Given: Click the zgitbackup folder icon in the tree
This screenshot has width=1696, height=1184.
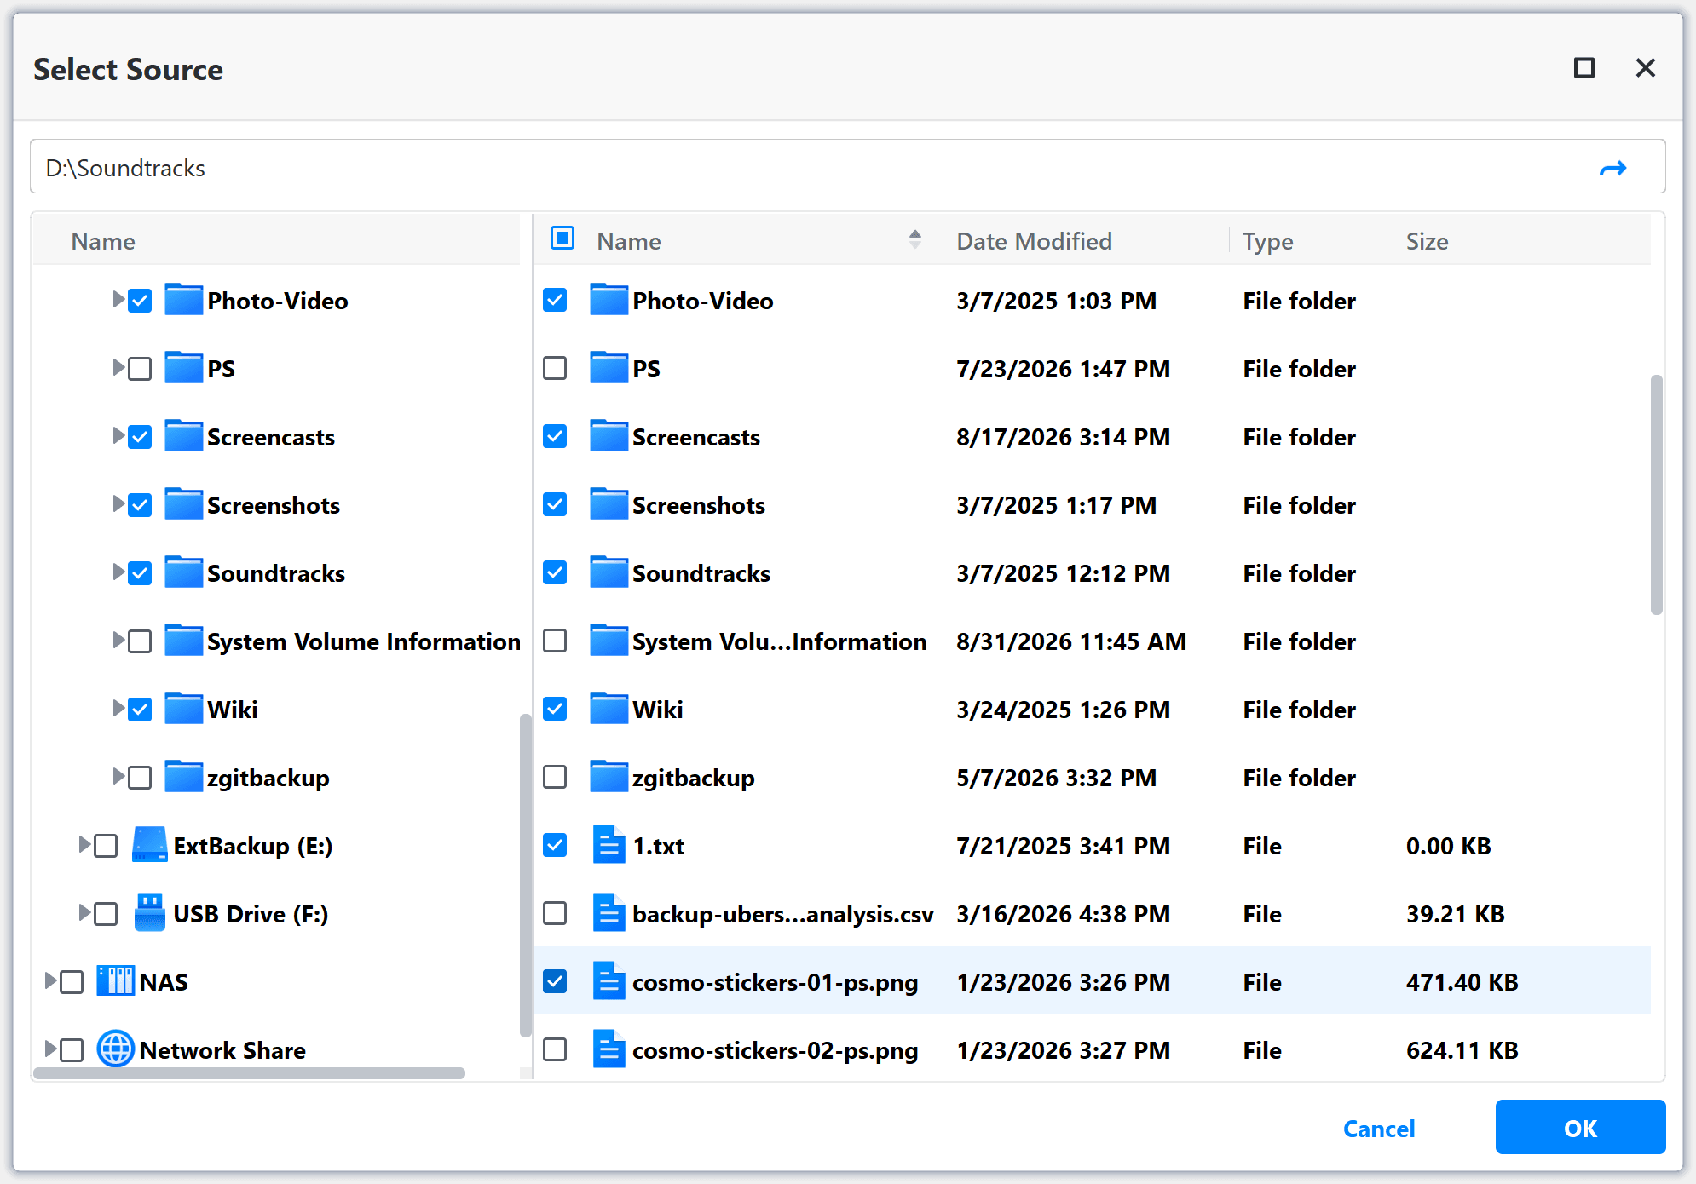Looking at the screenshot, I should click(x=183, y=777).
